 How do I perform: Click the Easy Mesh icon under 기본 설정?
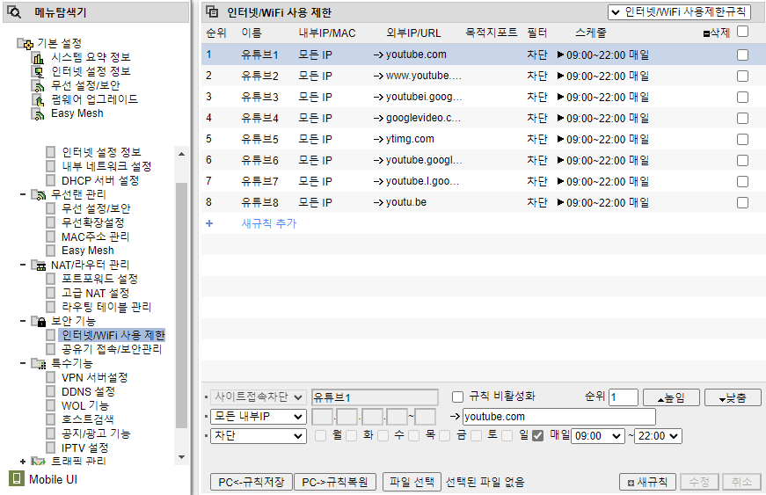coord(38,113)
